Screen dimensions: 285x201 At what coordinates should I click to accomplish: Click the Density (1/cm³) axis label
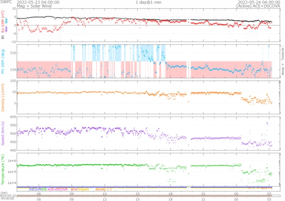click(x=3, y=100)
